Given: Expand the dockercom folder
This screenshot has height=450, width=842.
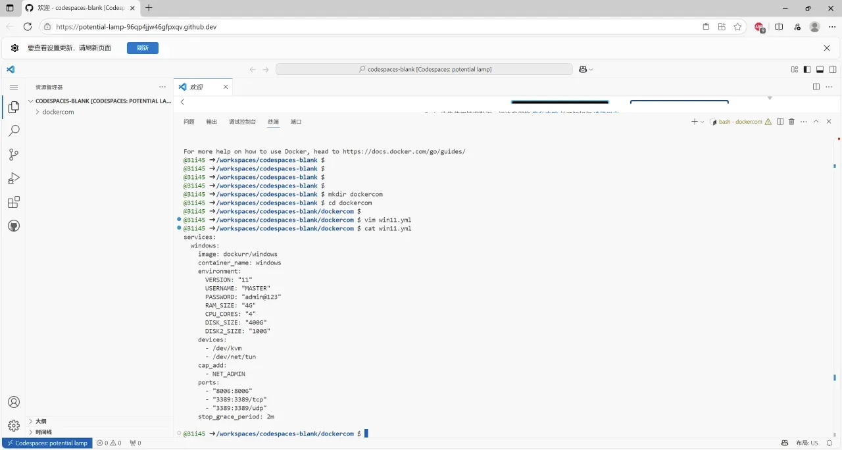Looking at the screenshot, I should (x=99, y=112).
